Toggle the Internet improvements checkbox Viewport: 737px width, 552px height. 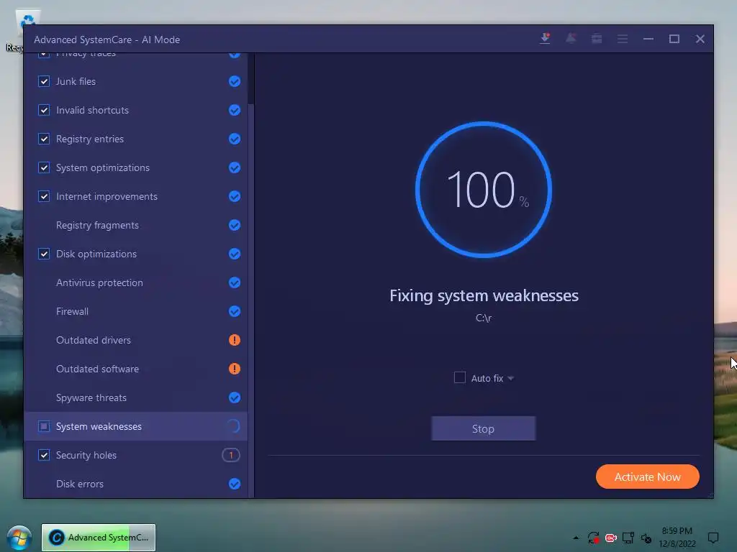44,196
